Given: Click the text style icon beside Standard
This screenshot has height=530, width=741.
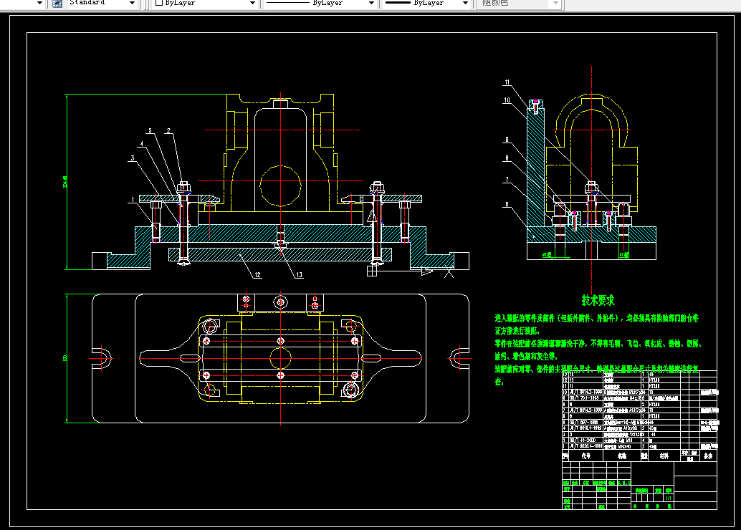Looking at the screenshot, I should [x=57, y=3].
